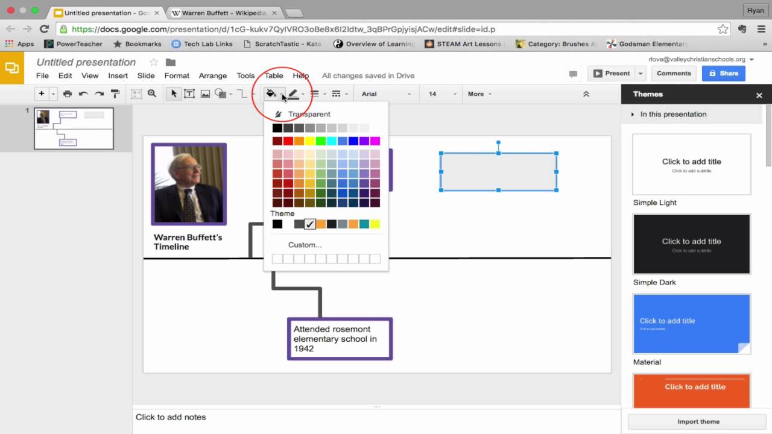Open the account email dropdown
This screenshot has height=434, width=772.
pyautogui.click(x=701, y=59)
